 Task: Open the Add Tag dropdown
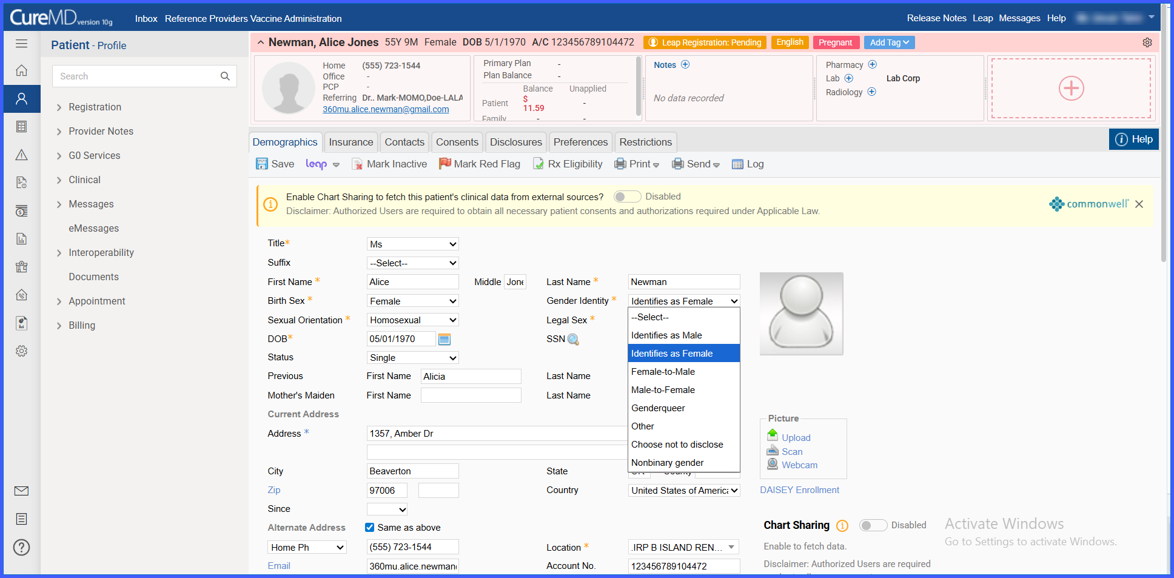pyautogui.click(x=889, y=42)
